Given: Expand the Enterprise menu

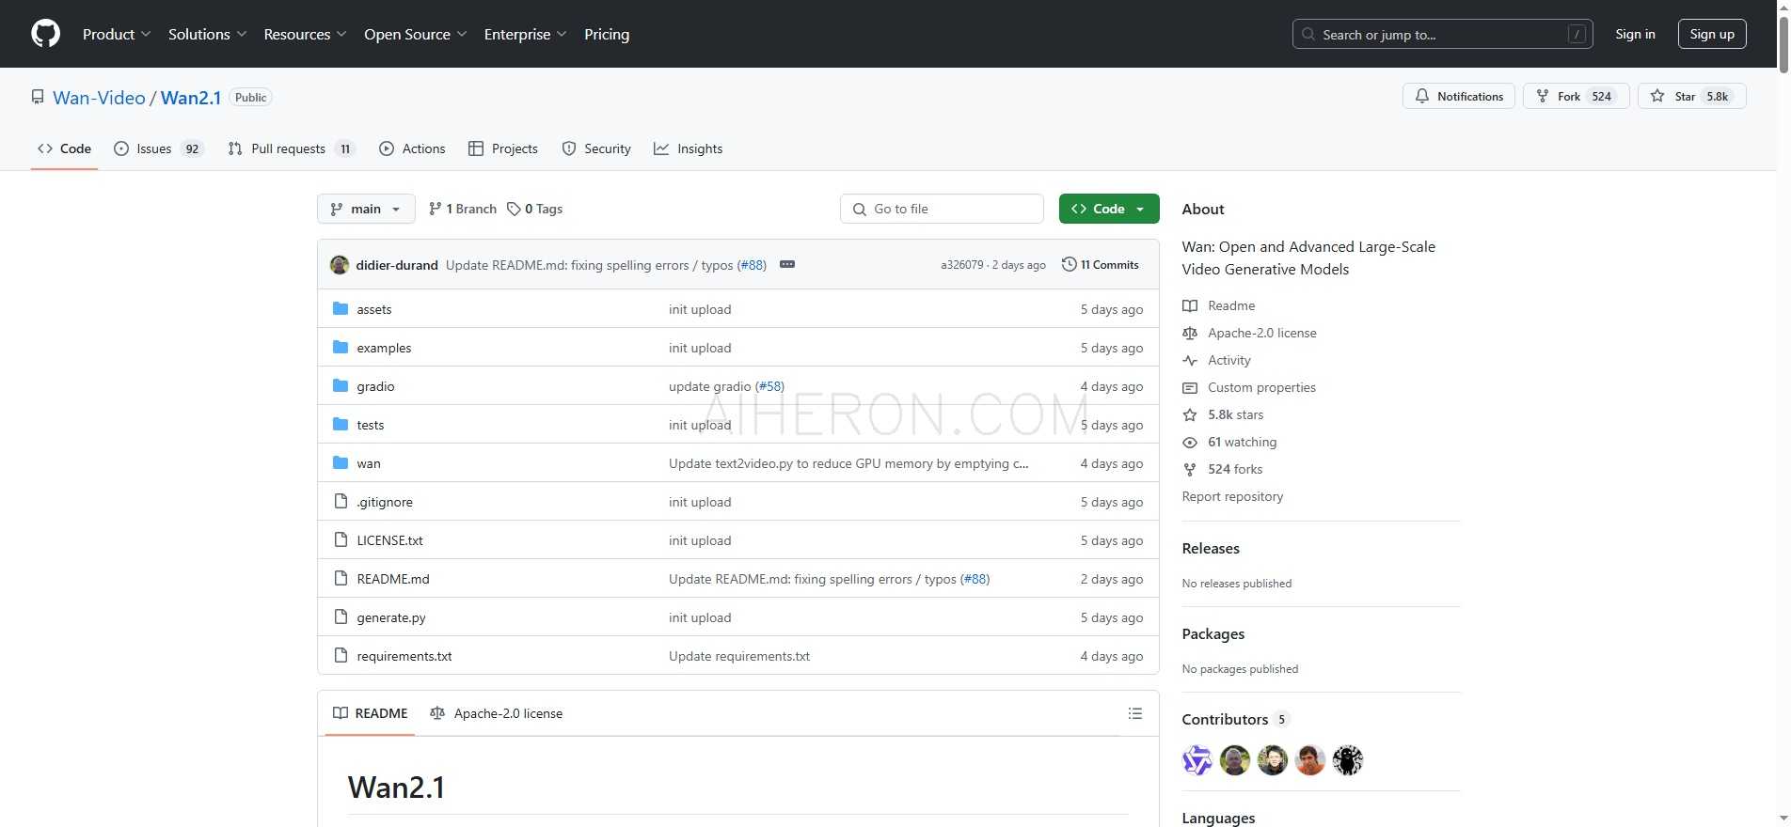Looking at the screenshot, I should (x=525, y=34).
